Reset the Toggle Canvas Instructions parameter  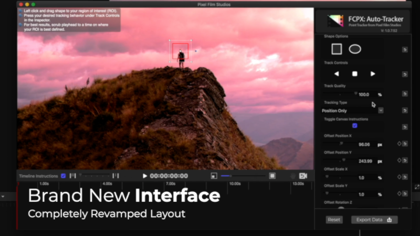pos(405,127)
